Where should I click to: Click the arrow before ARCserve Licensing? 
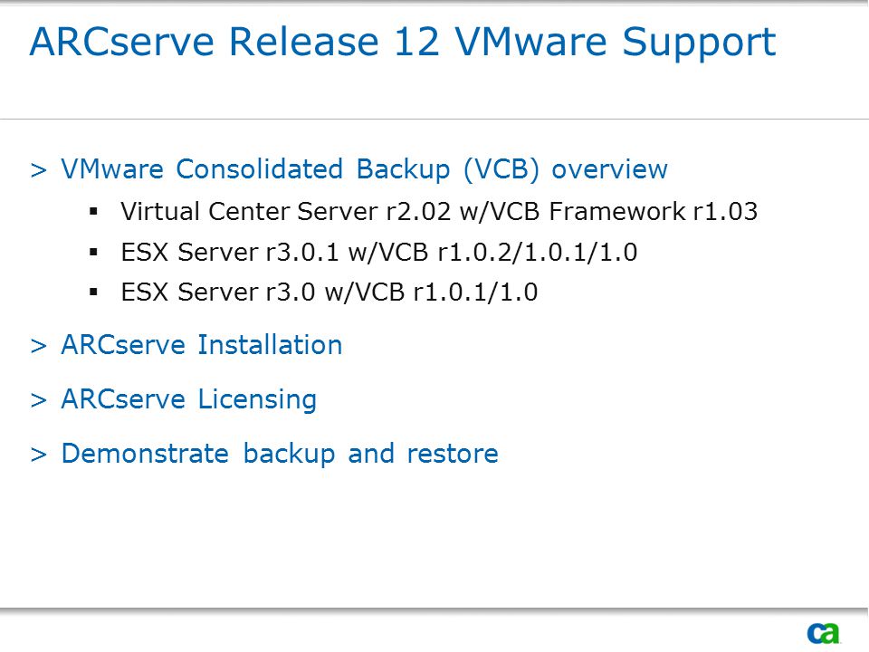coord(39,400)
